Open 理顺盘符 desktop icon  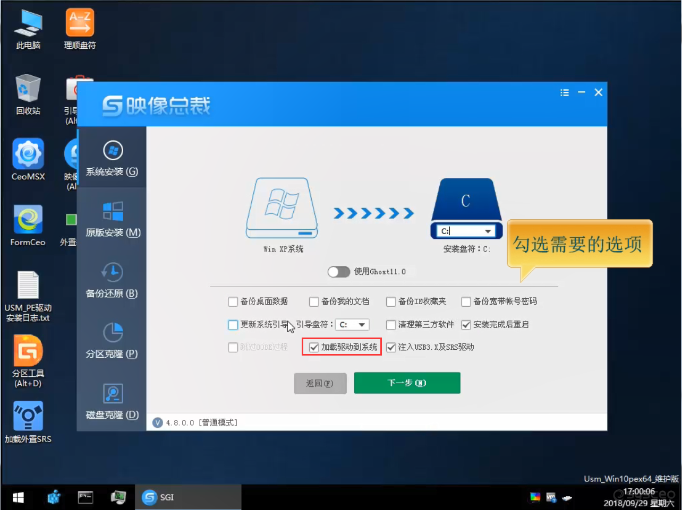[80, 29]
